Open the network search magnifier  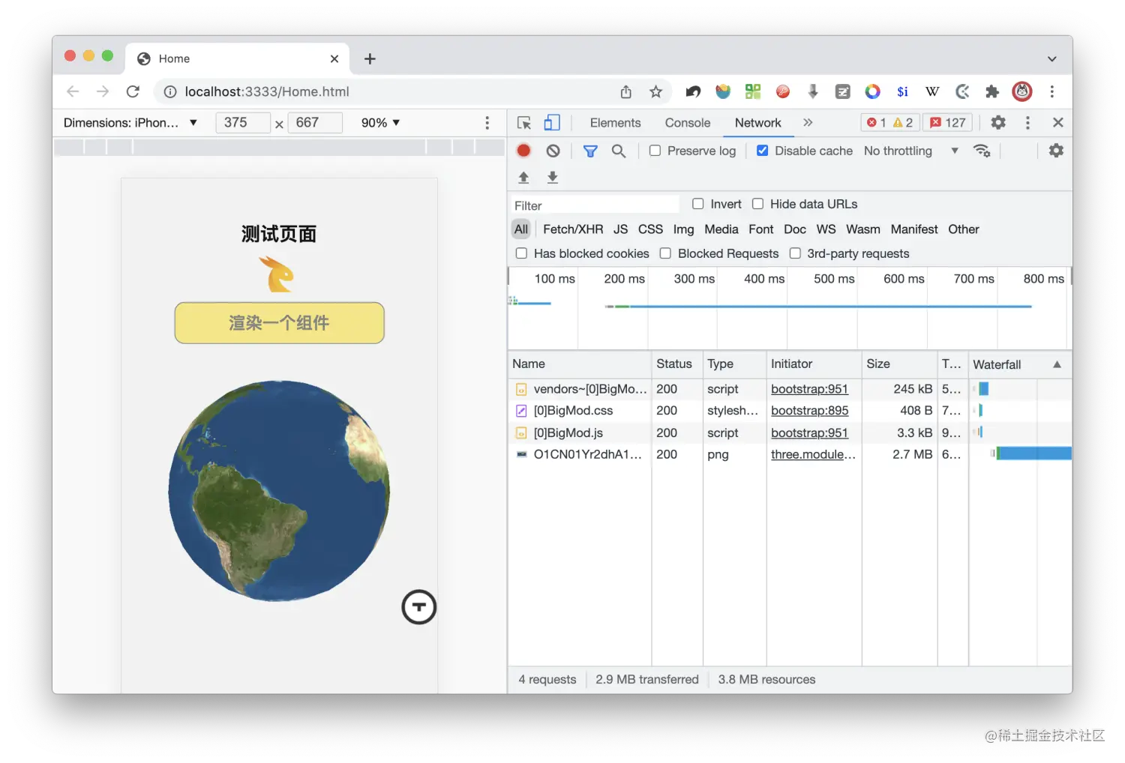(x=619, y=151)
